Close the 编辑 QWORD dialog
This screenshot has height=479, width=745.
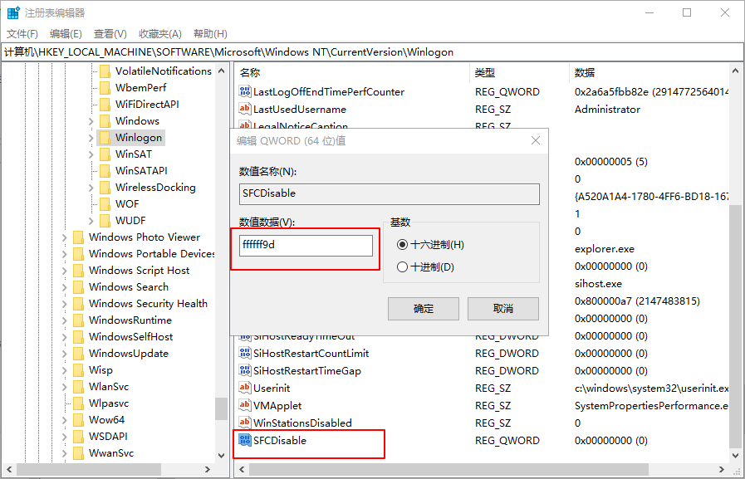point(536,141)
